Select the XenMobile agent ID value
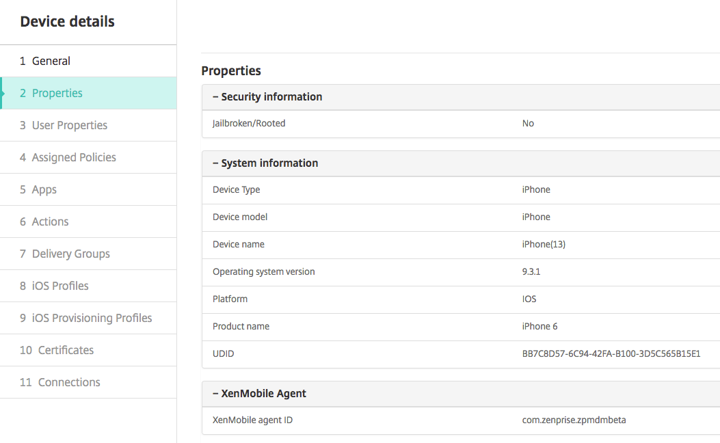The image size is (720, 443). click(574, 420)
